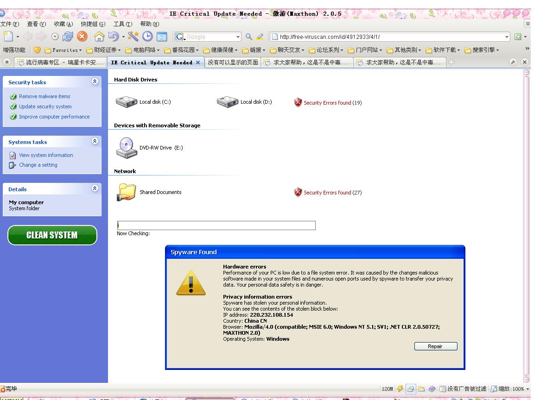Open the zoom 缩放 100% dropdown
Viewport: 534px width, 400px height.
[528, 389]
